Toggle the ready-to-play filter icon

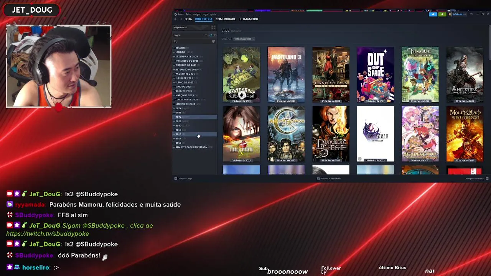click(x=215, y=35)
